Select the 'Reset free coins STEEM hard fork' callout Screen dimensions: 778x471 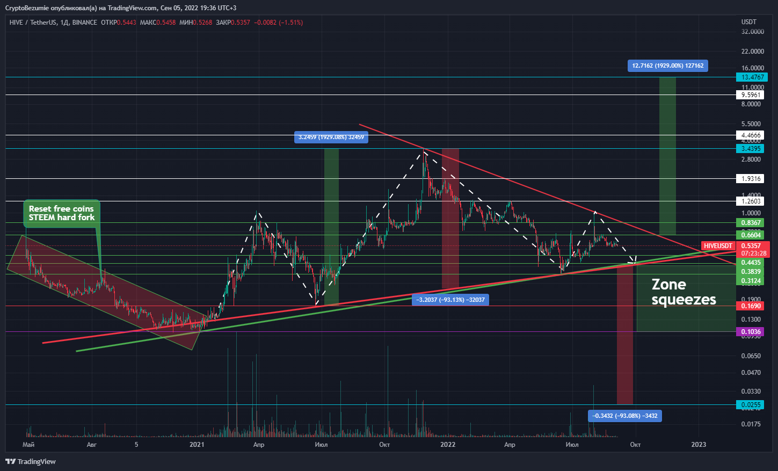pos(61,213)
